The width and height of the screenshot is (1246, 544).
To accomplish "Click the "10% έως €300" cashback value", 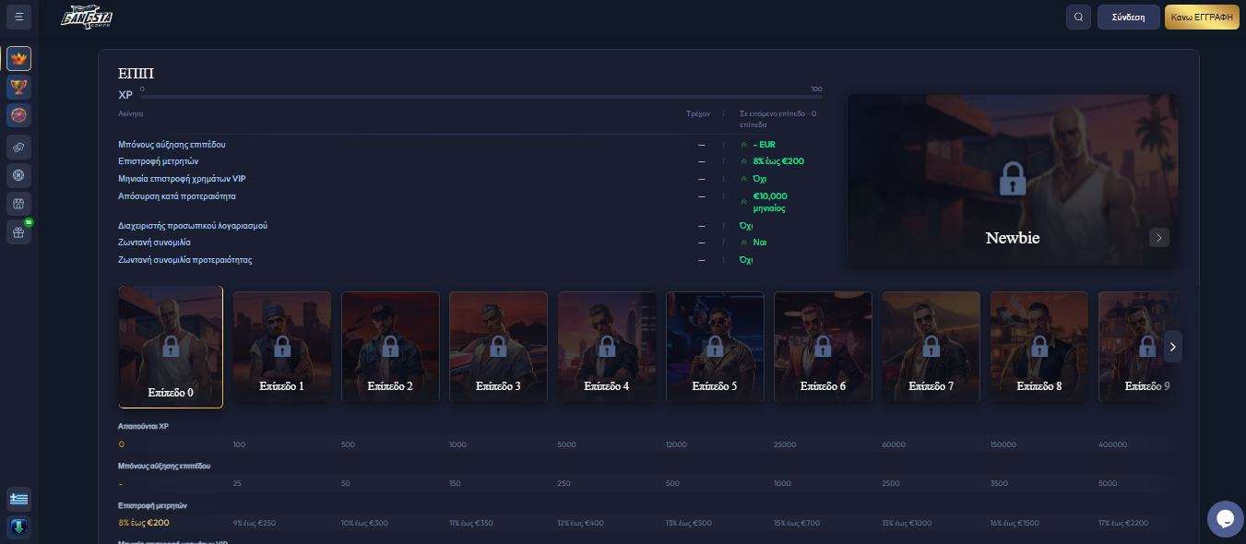I will pos(364,523).
